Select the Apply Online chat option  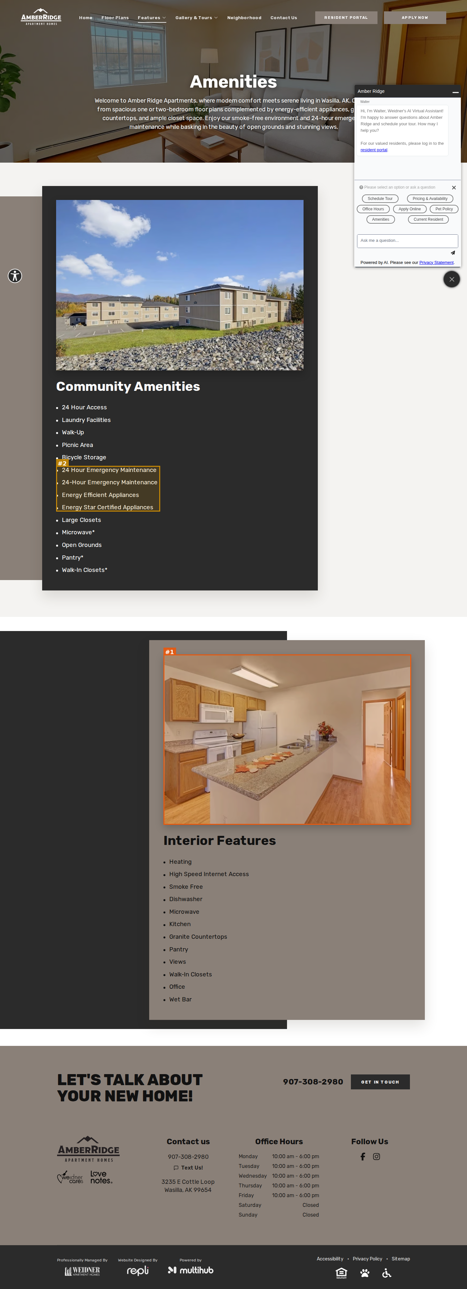coord(410,209)
